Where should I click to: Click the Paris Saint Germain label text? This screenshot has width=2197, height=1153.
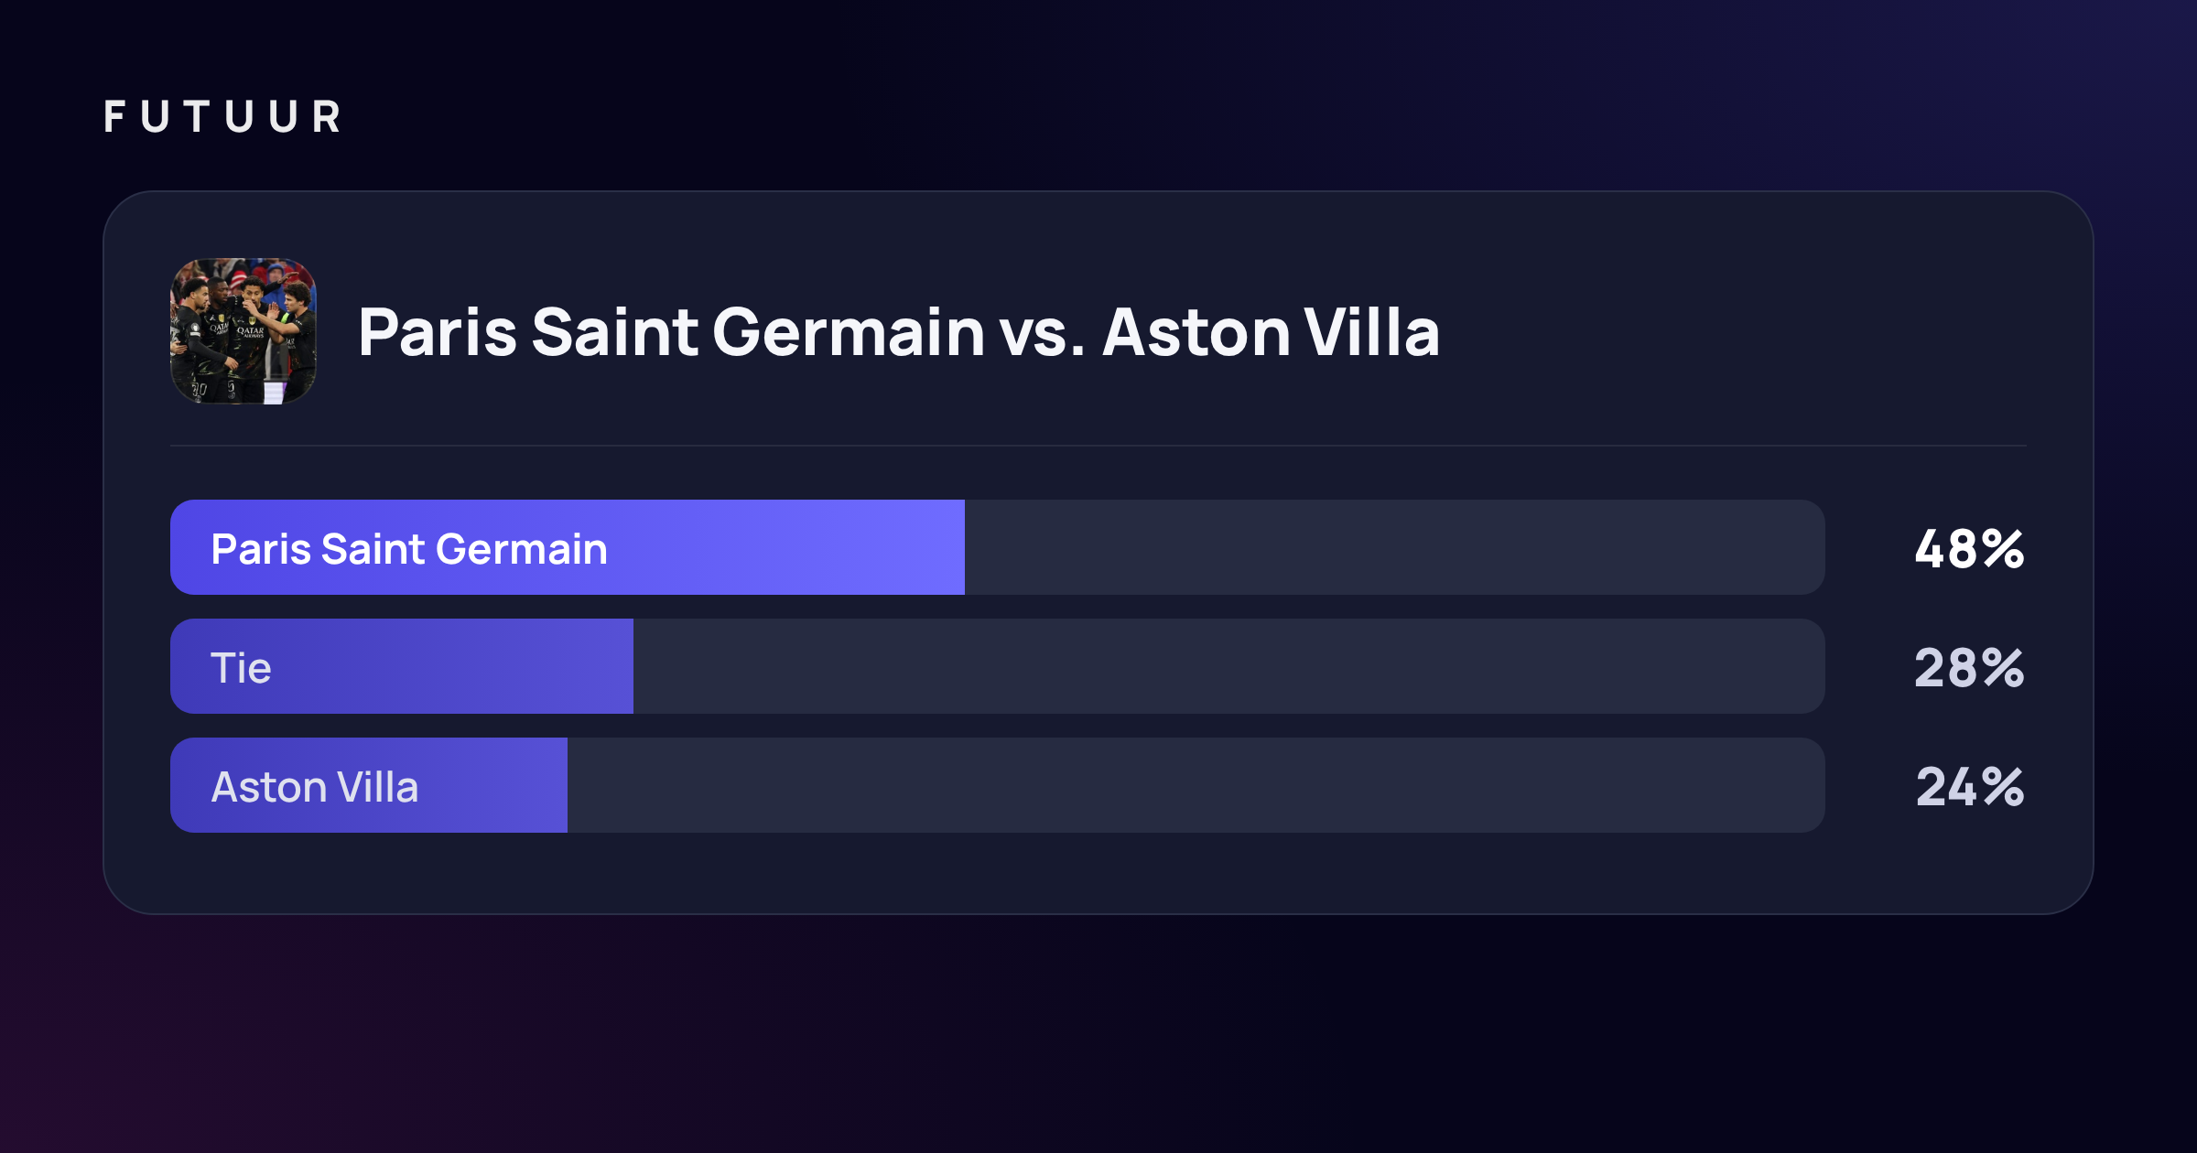(409, 549)
